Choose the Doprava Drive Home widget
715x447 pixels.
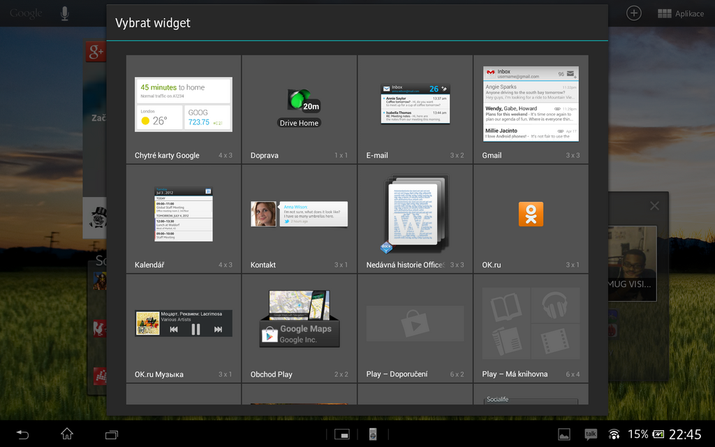tap(299, 105)
